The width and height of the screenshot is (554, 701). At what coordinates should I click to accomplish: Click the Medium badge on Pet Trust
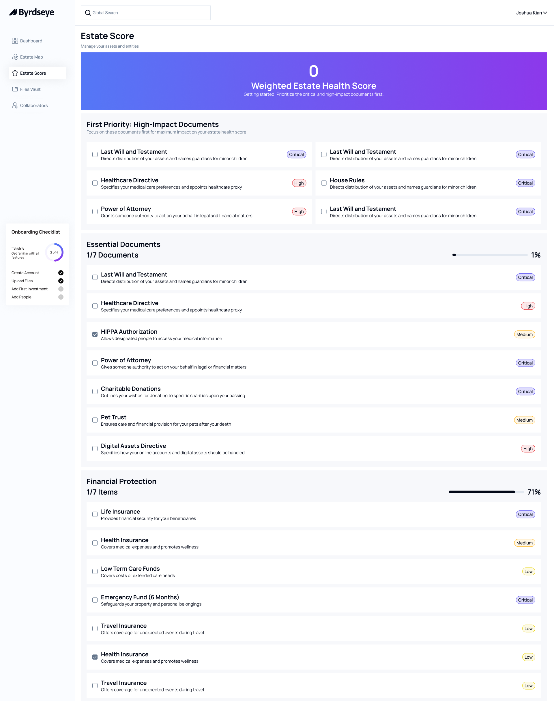(x=525, y=420)
